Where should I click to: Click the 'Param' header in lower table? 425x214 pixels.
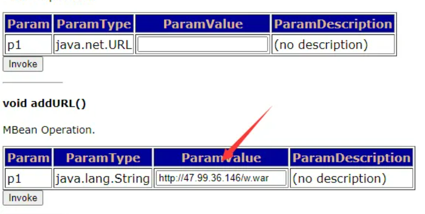coord(28,158)
